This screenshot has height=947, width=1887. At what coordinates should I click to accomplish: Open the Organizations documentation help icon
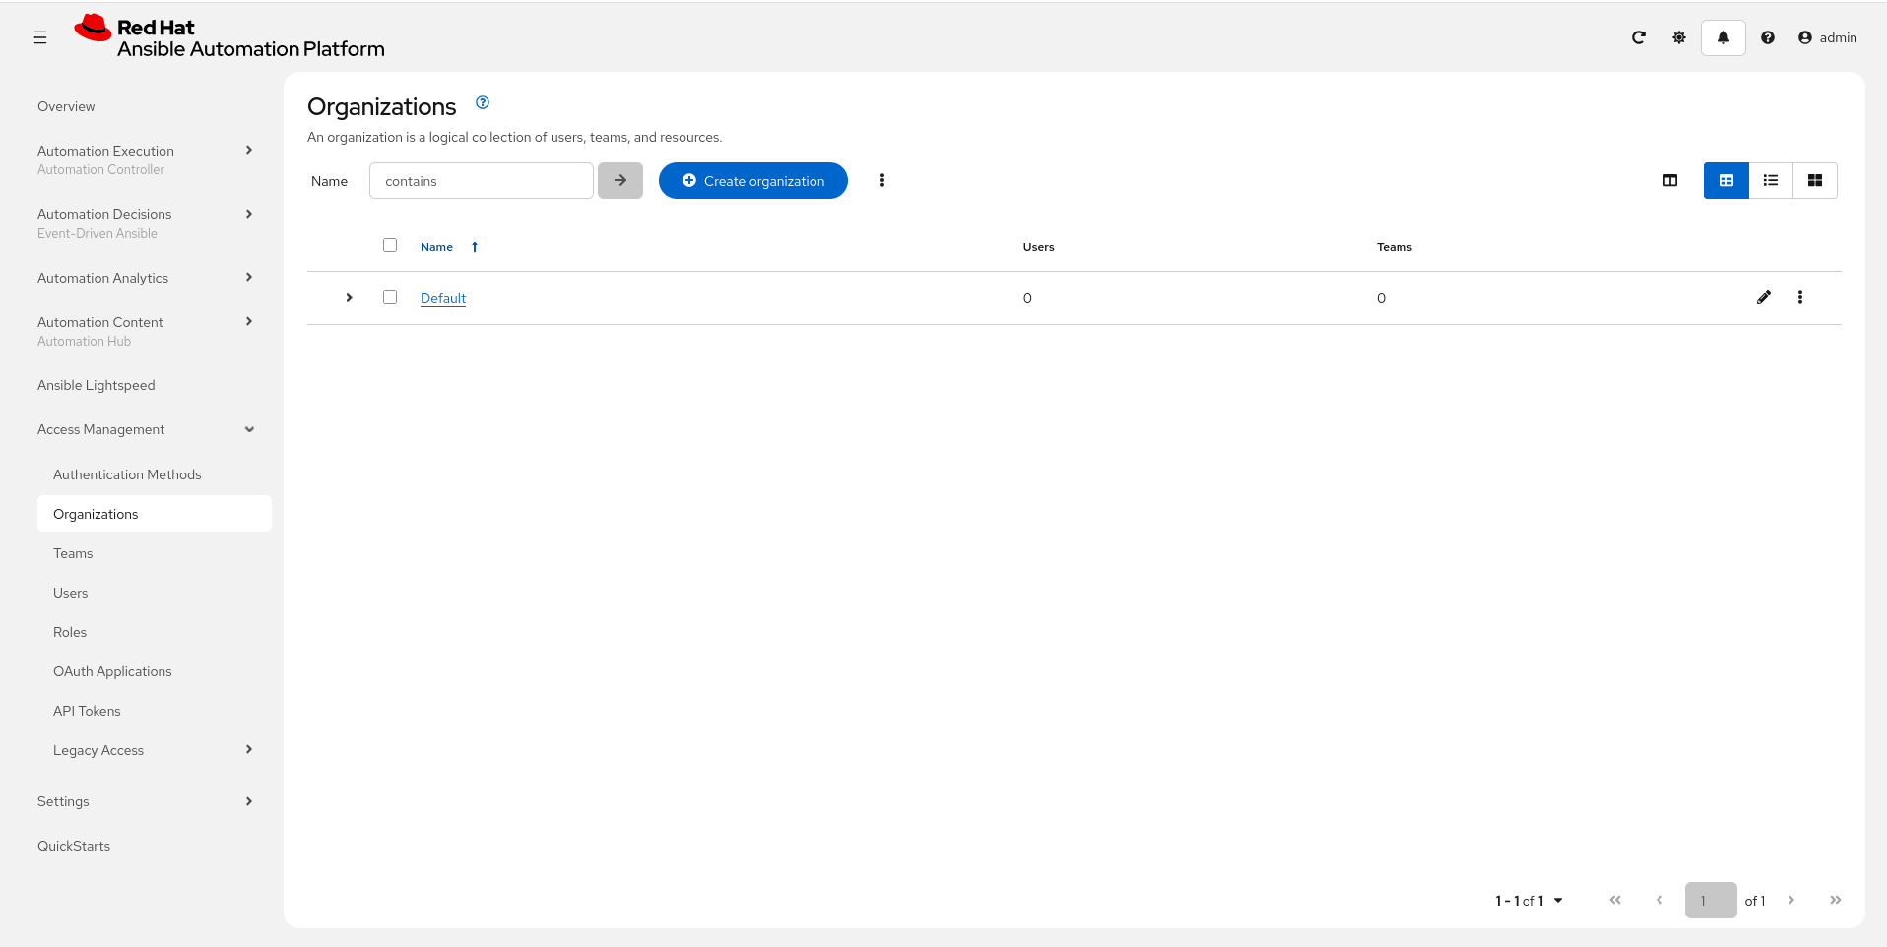tap(483, 102)
